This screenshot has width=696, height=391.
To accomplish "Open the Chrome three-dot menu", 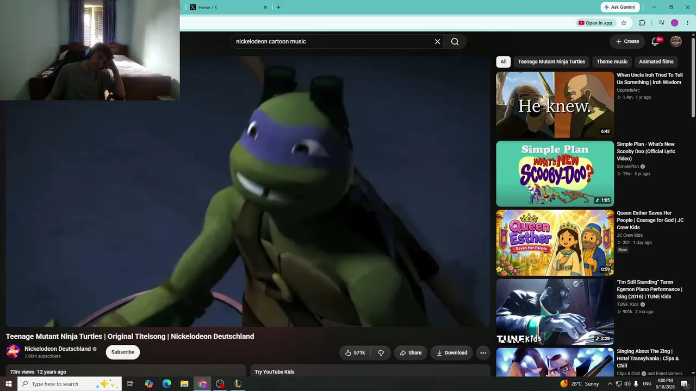I will click(687, 23).
